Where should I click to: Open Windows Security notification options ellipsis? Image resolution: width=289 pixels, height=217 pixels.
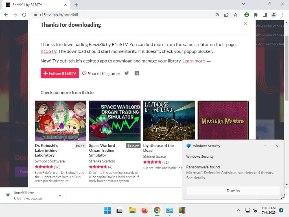point(266,146)
